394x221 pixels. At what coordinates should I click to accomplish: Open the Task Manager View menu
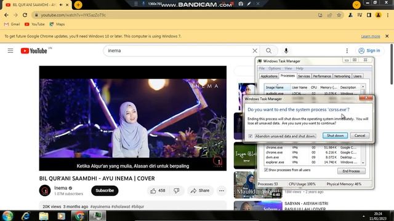point(288,68)
